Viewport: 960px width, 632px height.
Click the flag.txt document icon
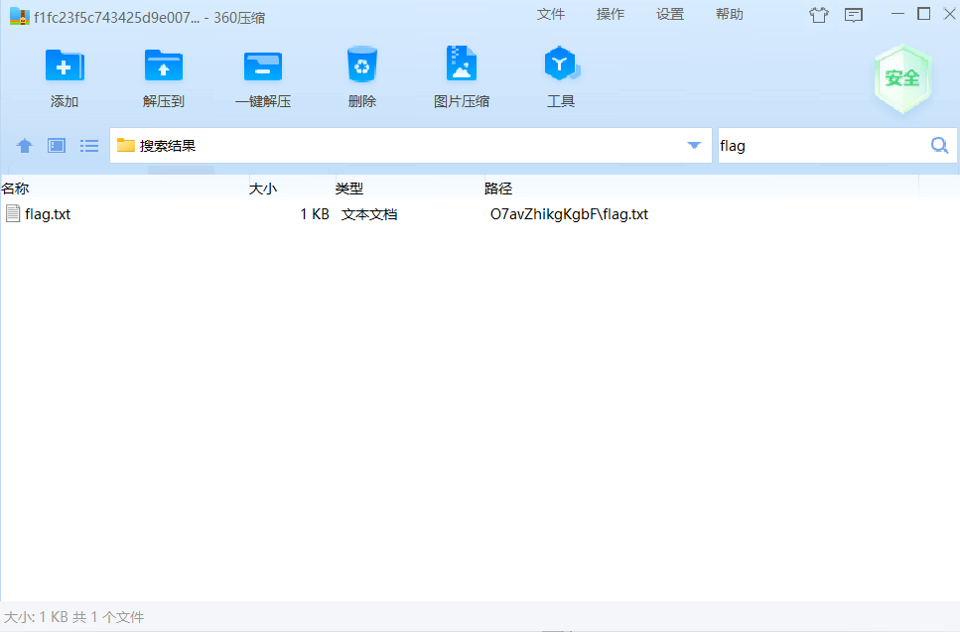click(13, 213)
